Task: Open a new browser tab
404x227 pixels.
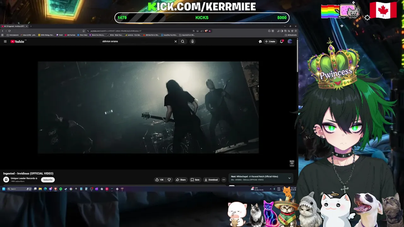Action: click(31, 26)
